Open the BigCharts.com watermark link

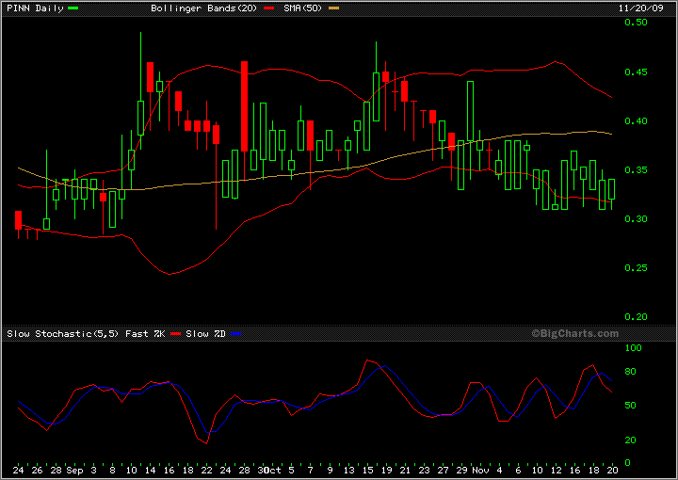(574, 333)
